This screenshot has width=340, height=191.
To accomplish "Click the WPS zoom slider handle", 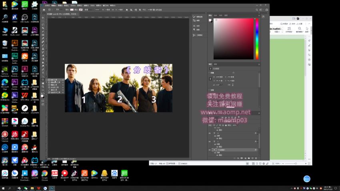I will [296, 163].
